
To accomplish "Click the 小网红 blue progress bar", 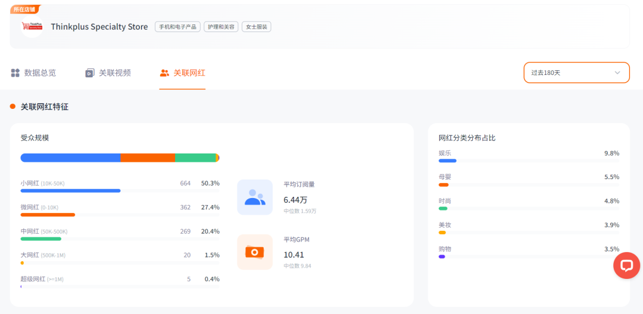I will point(70,191).
